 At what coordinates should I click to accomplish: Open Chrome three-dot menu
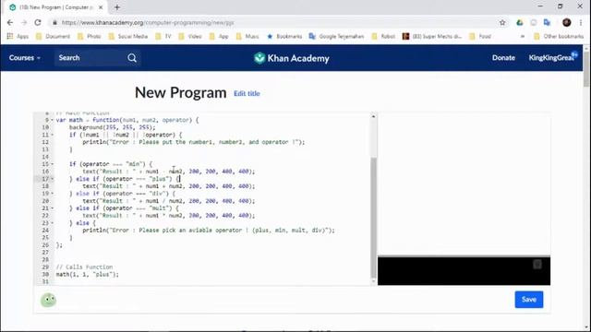click(581, 22)
